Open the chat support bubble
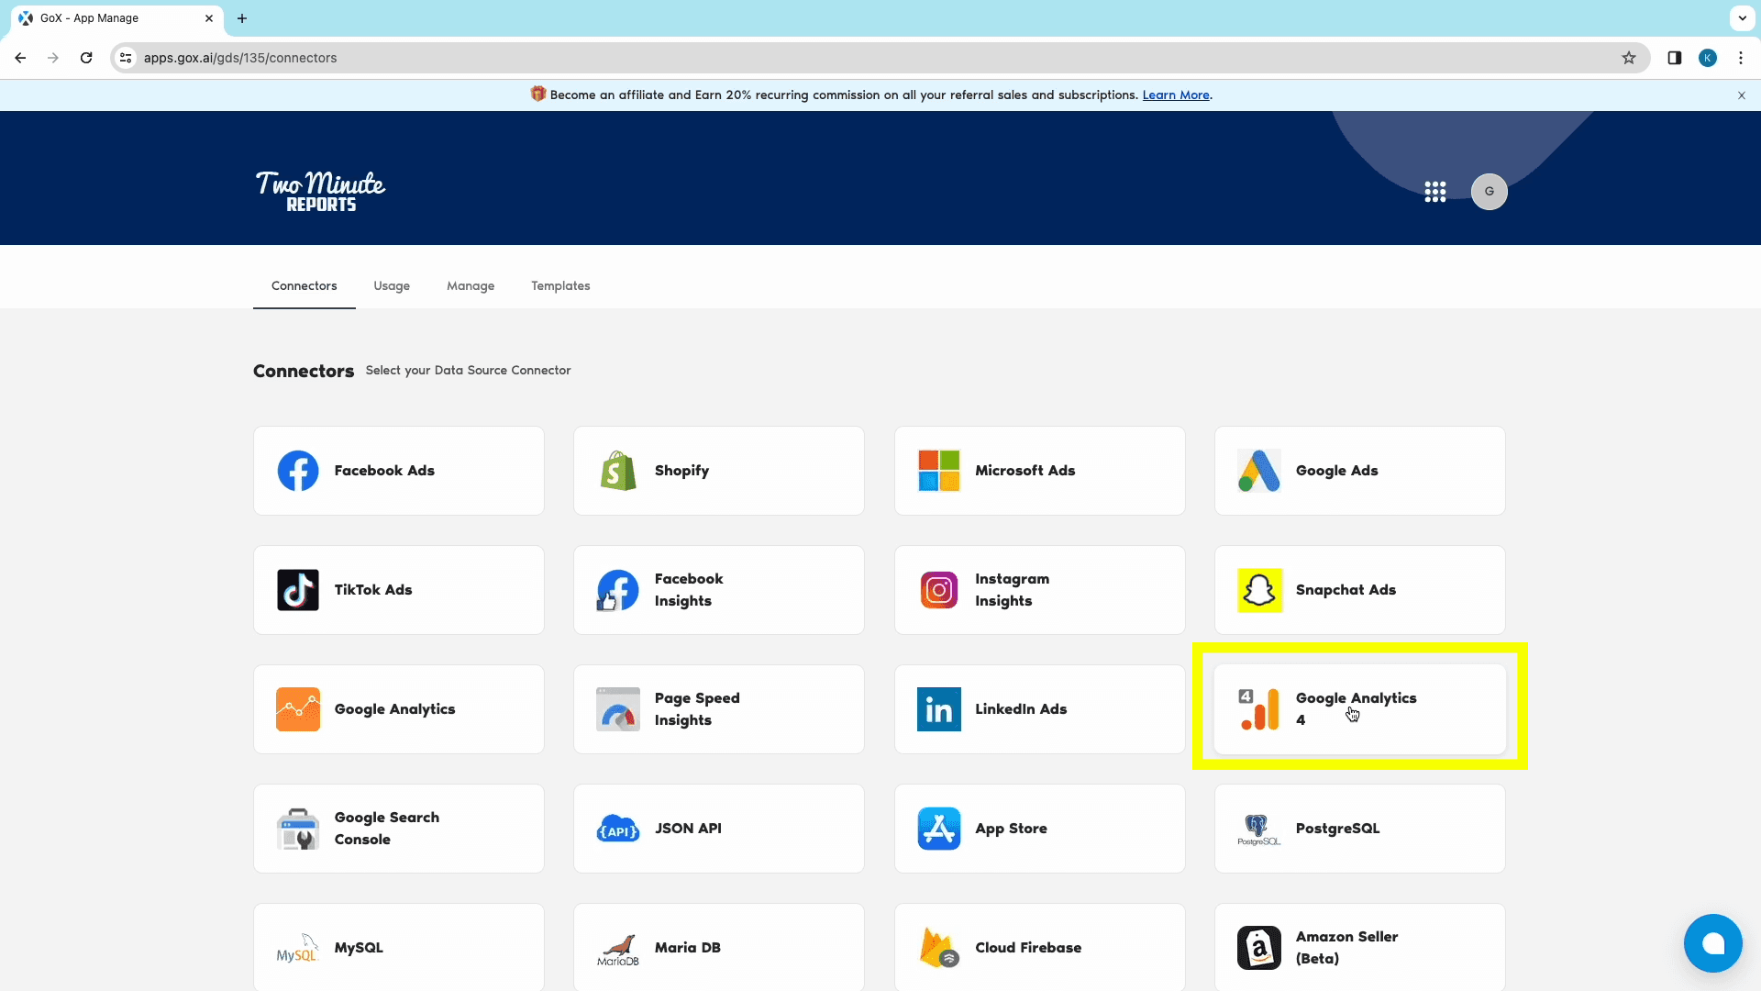The width and height of the screenshot is (1761, 991). click(x=1713, y=943)
